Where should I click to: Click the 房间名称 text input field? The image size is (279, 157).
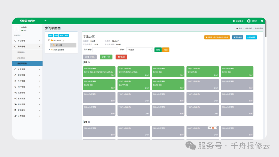(x=105, y=50)
